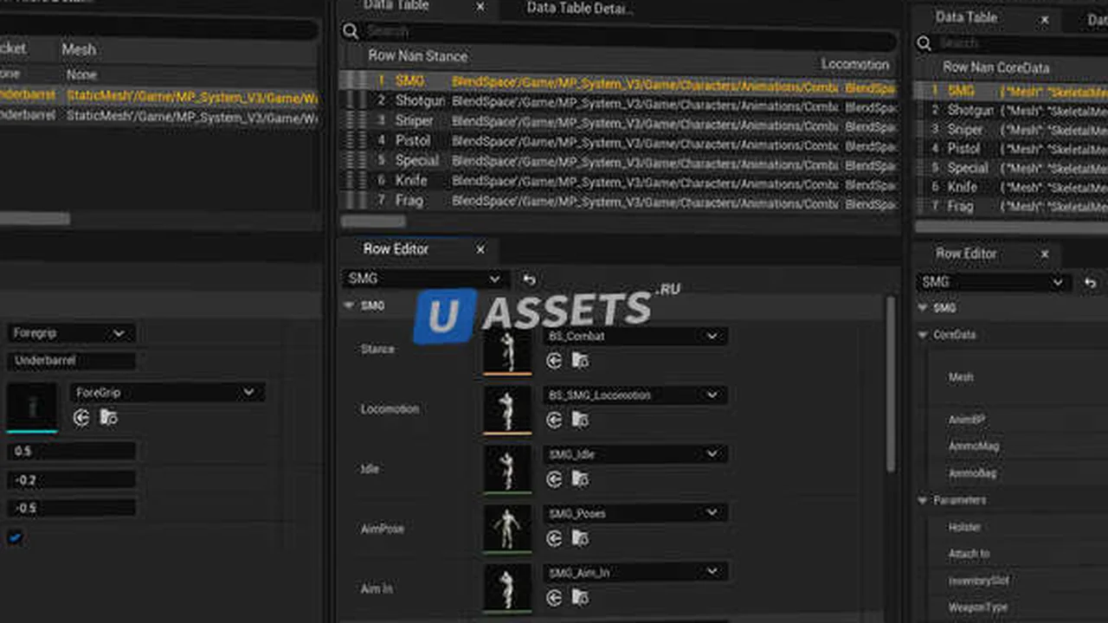
Task: Browse to the SMG_Aim_In asset
Action: [x=580, y=598]
